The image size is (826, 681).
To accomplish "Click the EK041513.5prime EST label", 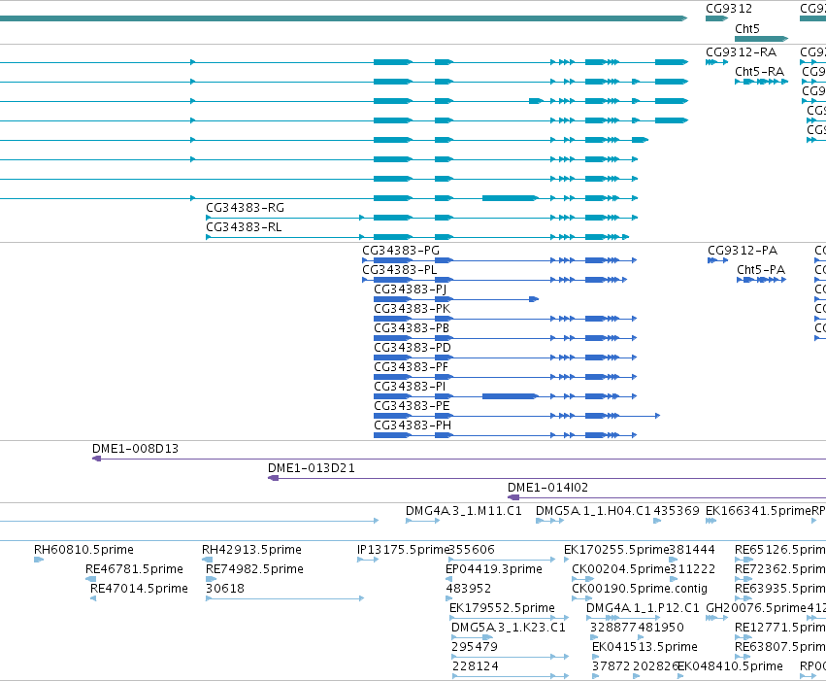I will point(644,647).
